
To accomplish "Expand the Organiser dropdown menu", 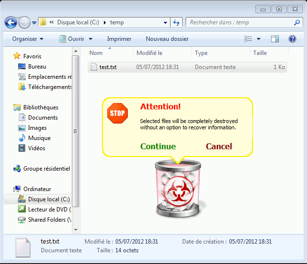I will (28, 39).
